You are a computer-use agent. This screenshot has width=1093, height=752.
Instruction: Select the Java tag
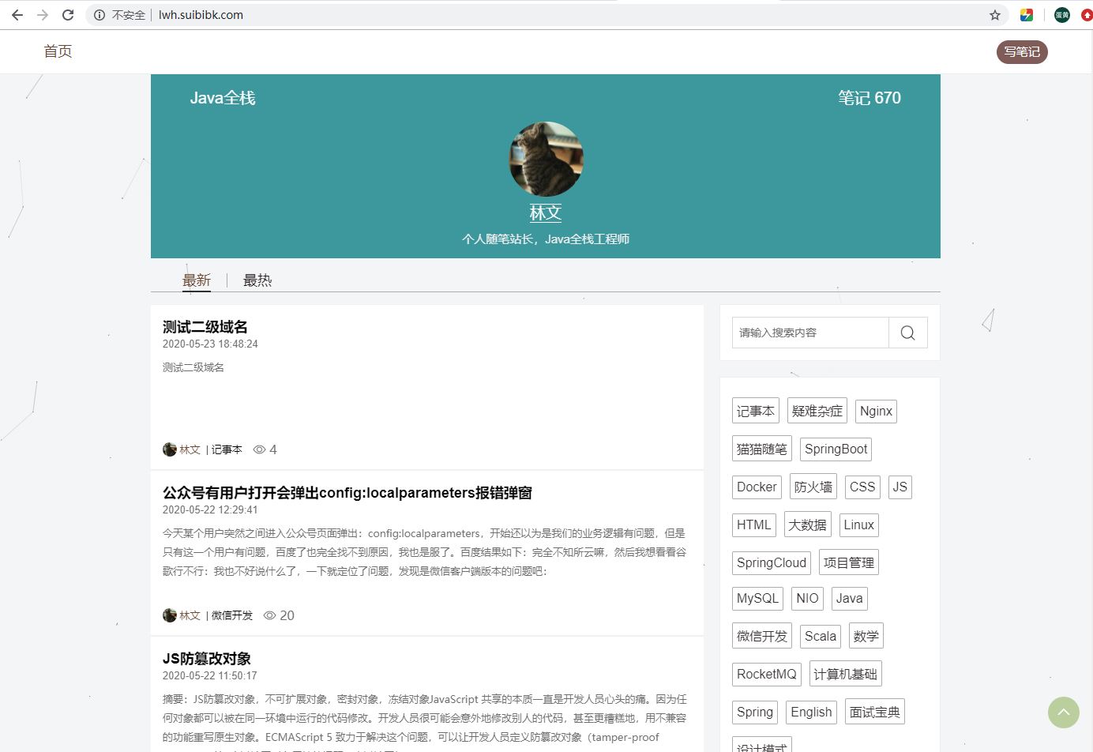tap(850, 598)
